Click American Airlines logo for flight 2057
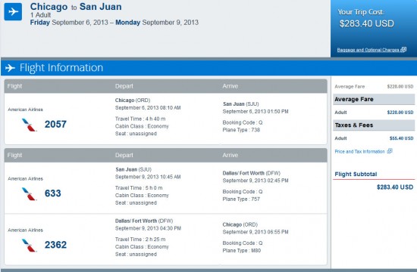417x272 pixels. click(x=29, y=125)
